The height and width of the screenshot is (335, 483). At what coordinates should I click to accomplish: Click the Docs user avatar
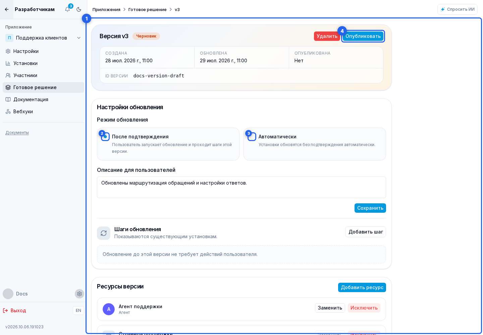[8, 294]
